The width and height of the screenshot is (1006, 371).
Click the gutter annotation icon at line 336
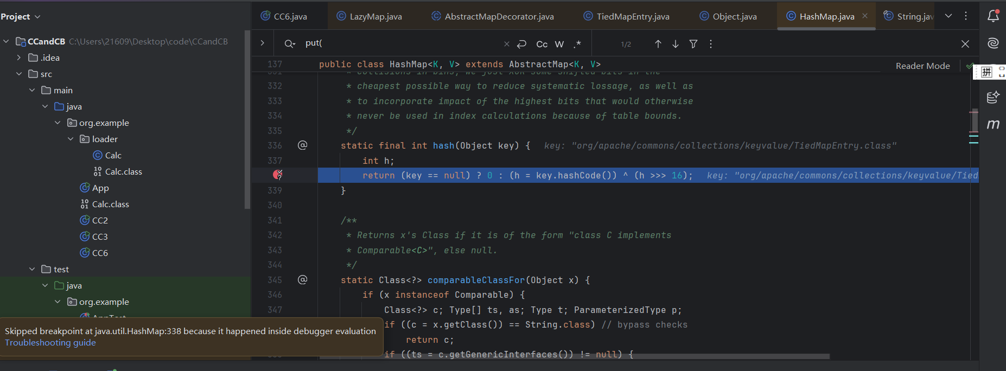coord(303,145)
